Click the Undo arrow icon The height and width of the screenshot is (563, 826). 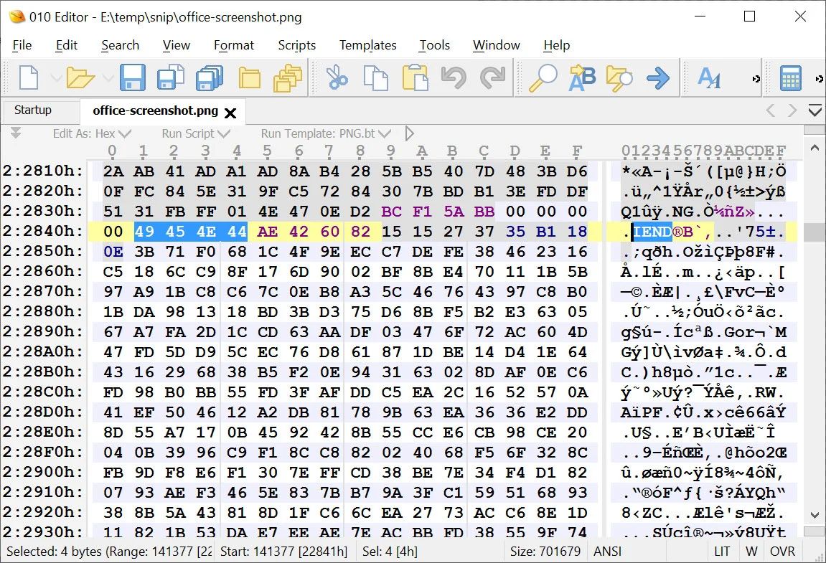click(x=454, y=77)
